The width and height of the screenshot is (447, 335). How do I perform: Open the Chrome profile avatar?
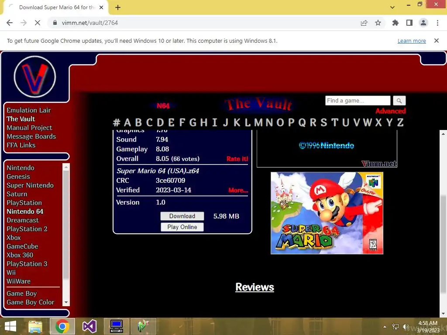pos(423,23)
